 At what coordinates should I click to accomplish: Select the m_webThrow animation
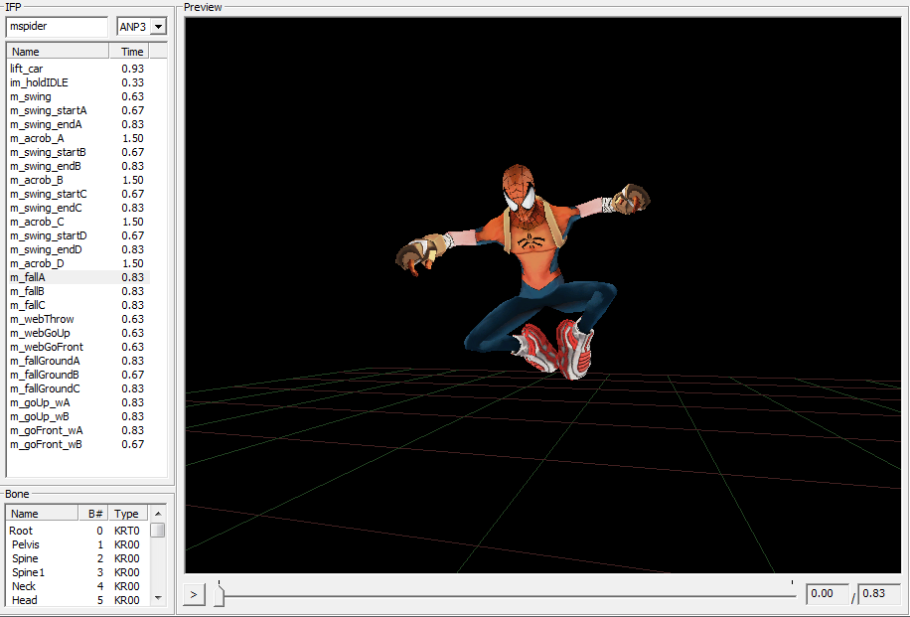coord(77,319)
